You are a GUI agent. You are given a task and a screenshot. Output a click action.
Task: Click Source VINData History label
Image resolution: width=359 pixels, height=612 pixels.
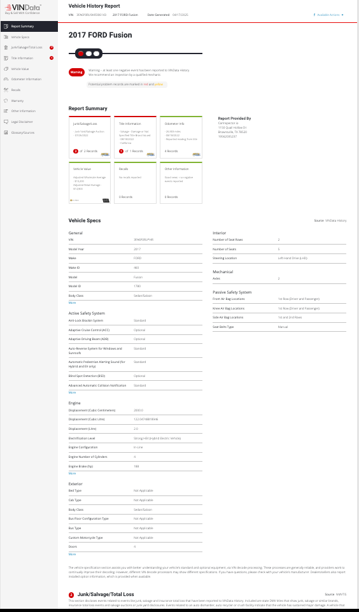[x=330, y=220]
